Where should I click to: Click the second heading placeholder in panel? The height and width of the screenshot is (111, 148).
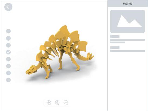(x=115, y=47)
